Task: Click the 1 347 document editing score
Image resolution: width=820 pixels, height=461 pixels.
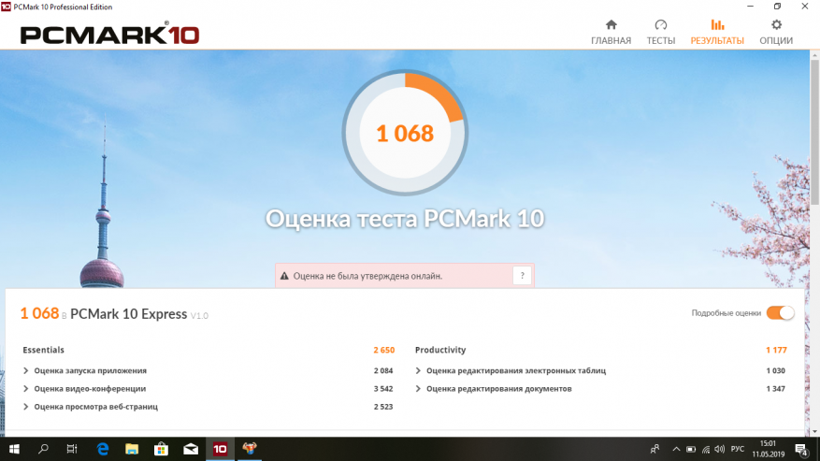Action: point(775,389)
